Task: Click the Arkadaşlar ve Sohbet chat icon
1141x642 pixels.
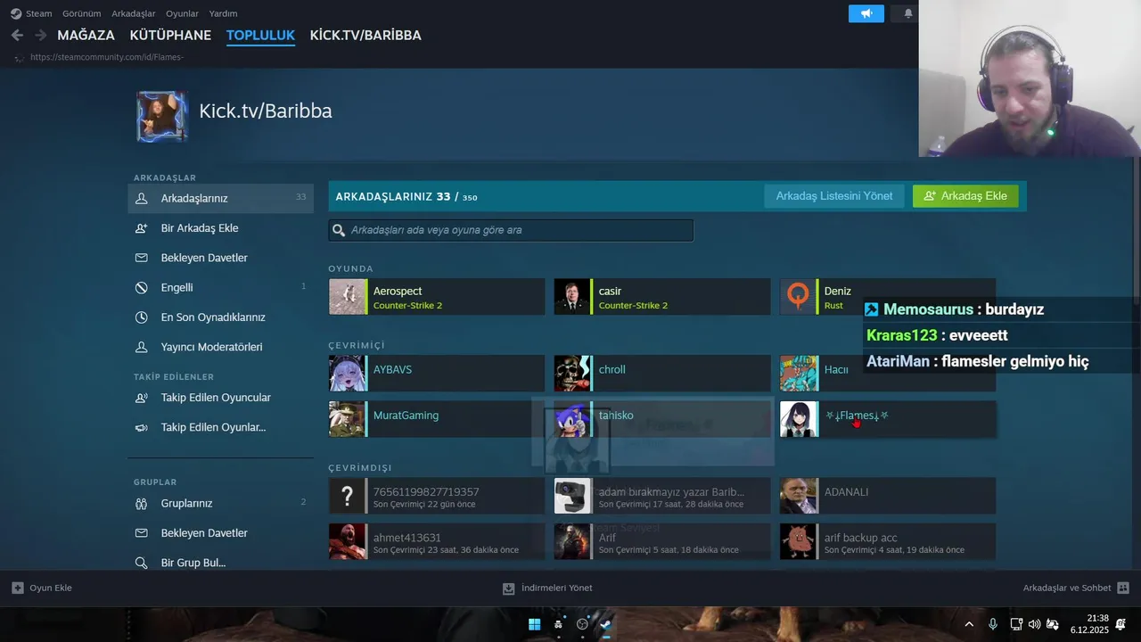Action: coord(1123,588)
